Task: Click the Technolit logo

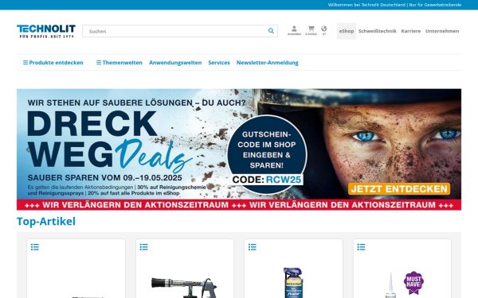Action: pyautogui.click(x=46, y=31)
